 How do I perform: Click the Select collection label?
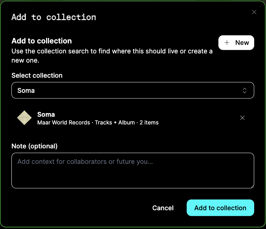37,75
